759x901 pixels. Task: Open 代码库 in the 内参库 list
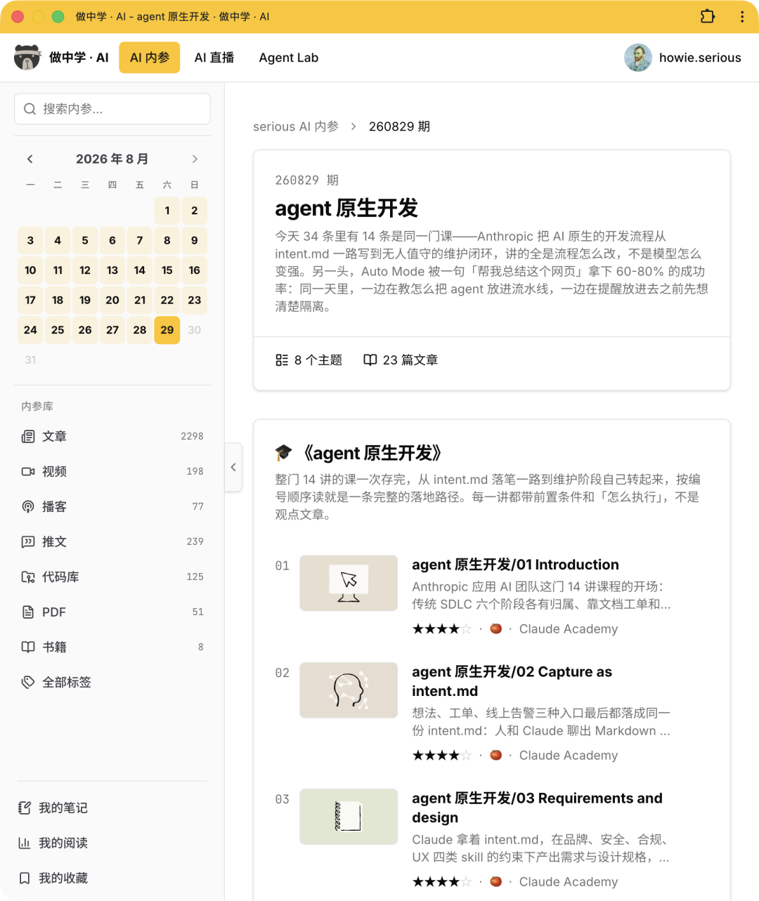[x=112, y=577]
